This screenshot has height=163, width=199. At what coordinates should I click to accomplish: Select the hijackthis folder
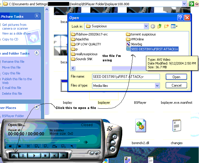[80, 39]
